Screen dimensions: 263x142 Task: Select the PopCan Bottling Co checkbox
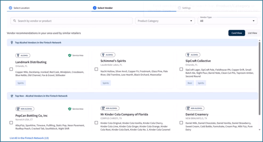11,122
